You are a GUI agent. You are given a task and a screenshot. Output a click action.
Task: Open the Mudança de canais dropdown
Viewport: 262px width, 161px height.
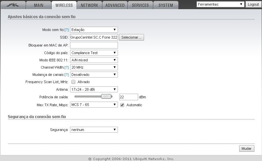(x=94, y=75)
